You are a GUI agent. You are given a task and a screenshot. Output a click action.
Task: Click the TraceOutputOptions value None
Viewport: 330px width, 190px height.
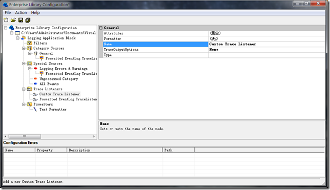[266, 50]
